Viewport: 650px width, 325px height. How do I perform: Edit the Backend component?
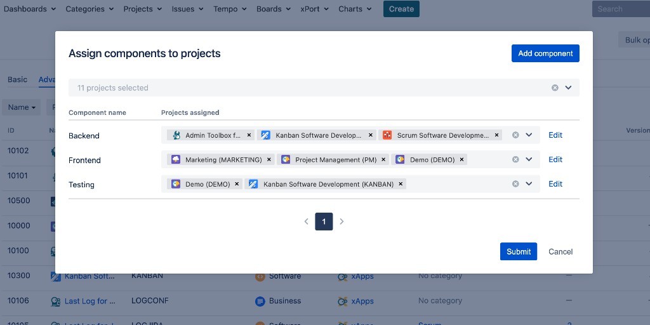(x=555, y=135)
